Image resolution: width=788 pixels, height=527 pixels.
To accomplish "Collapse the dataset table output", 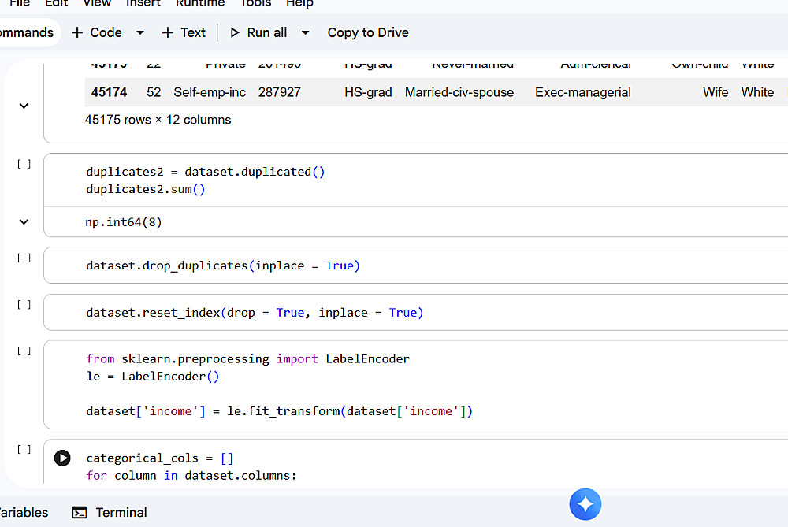I will tap(24, 106).
